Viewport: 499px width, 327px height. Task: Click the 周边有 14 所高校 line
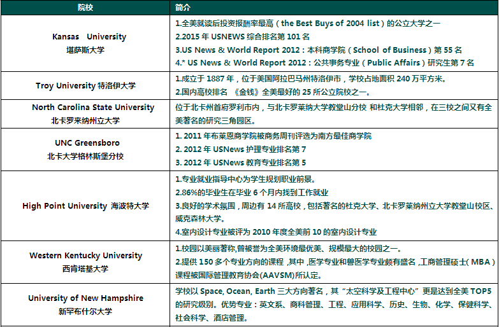click(x=335, y=206)
